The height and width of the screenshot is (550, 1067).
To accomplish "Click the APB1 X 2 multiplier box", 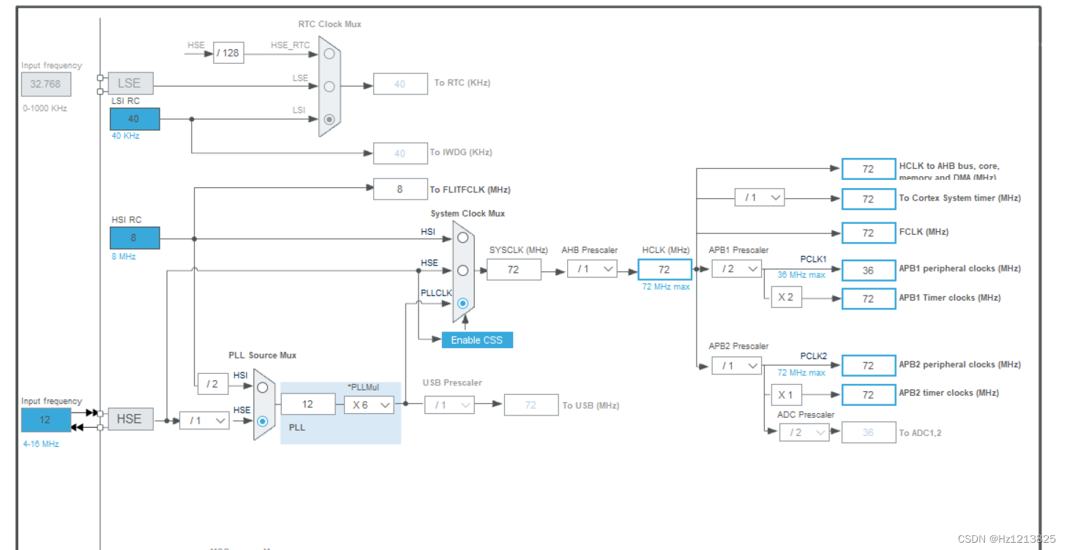I will click(786, 298).
